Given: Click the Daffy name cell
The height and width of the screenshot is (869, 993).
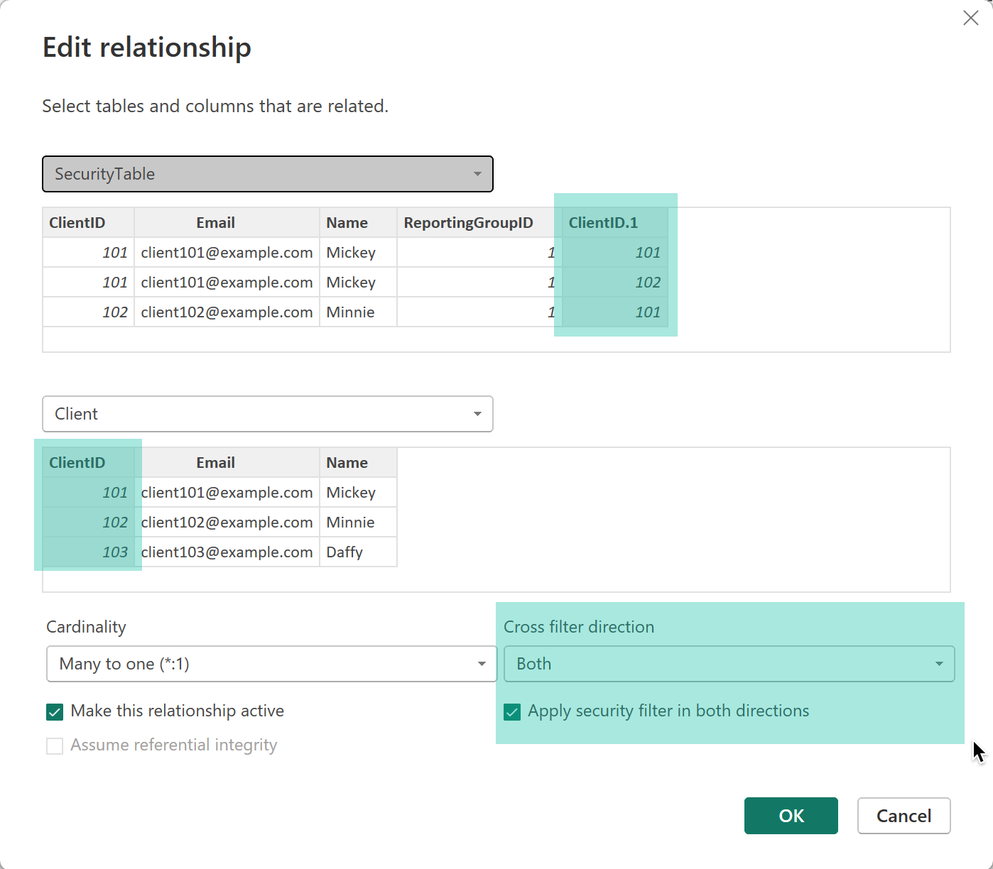Looking at the screenshot, I should pyautogui.click(x=358, y=552).
